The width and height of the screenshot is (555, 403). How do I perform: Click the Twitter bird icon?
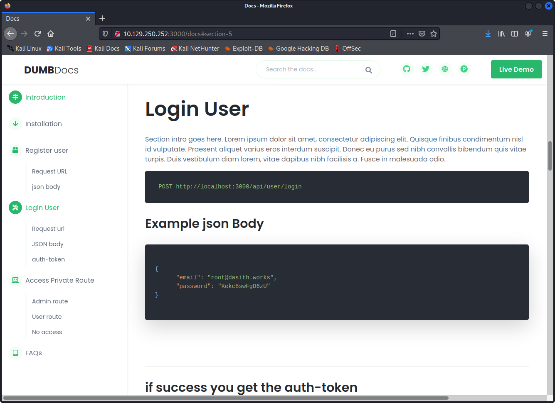(426, 69)
